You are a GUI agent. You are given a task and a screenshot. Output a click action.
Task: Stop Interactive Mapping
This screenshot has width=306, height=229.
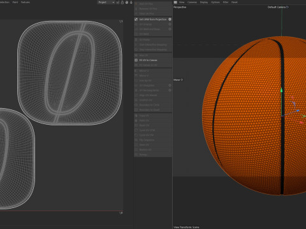pyautogui.click(x=153, y=50)
